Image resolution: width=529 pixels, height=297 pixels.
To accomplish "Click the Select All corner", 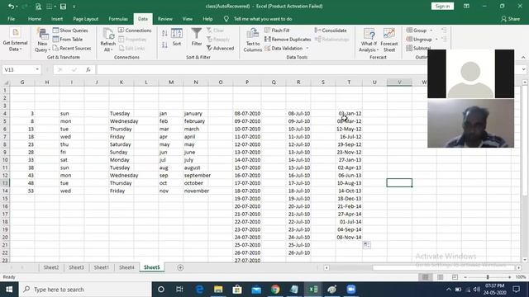I will point(6,82).
